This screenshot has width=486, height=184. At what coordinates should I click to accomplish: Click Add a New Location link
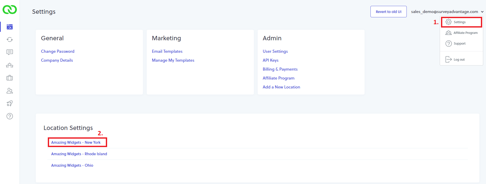coord(281,87)
